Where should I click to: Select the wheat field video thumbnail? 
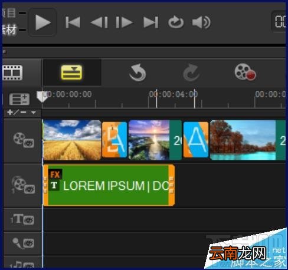click(72, 140)
